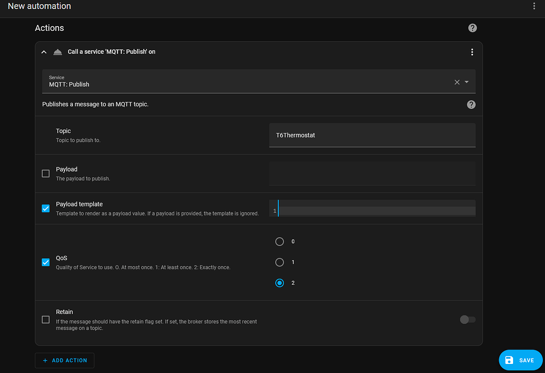Disable the QoS checkbox
This screenshot has width=545, height=373.
click(45, 262)
